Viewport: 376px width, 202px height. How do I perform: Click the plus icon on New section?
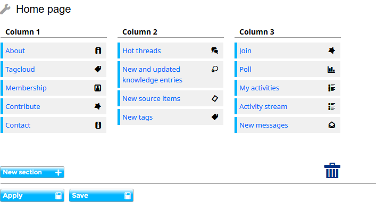pos(59,173)
